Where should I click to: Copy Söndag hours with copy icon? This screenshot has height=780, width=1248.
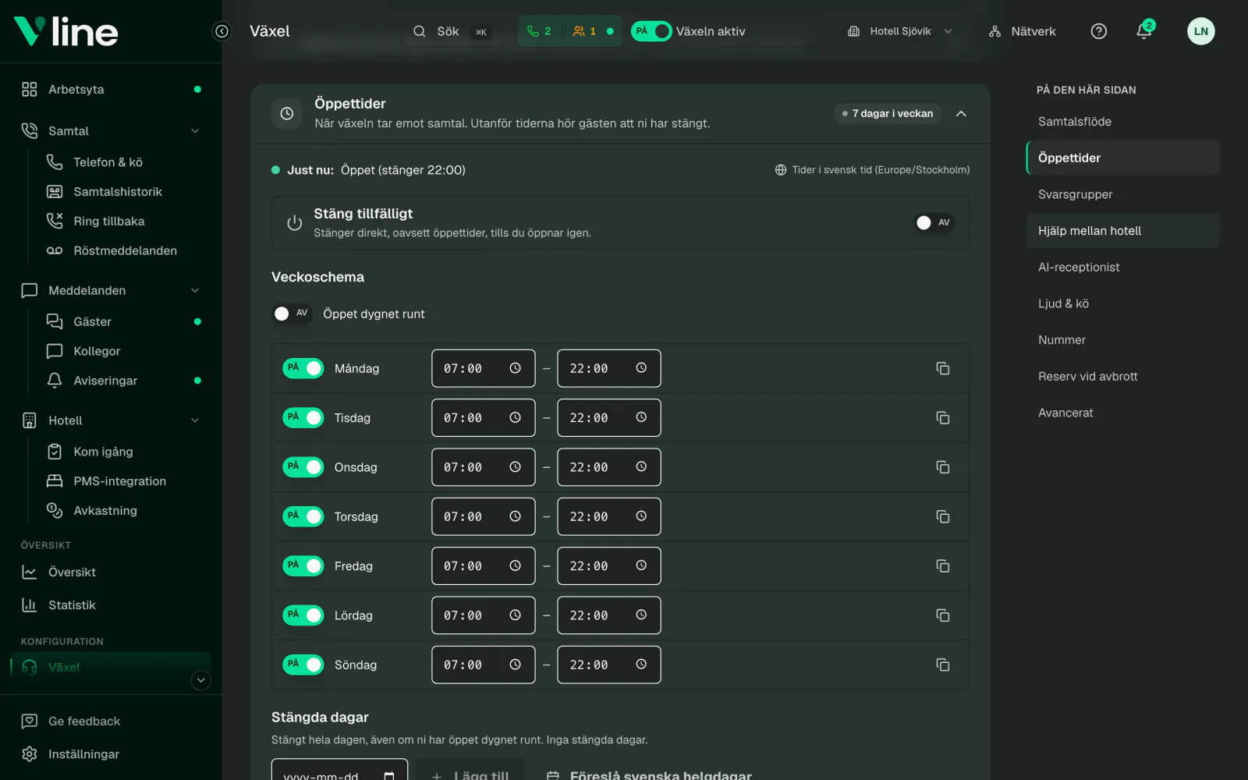coord(942,665)
